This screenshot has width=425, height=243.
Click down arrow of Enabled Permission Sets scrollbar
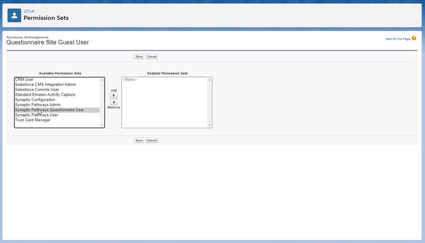(x=209, y=125)
